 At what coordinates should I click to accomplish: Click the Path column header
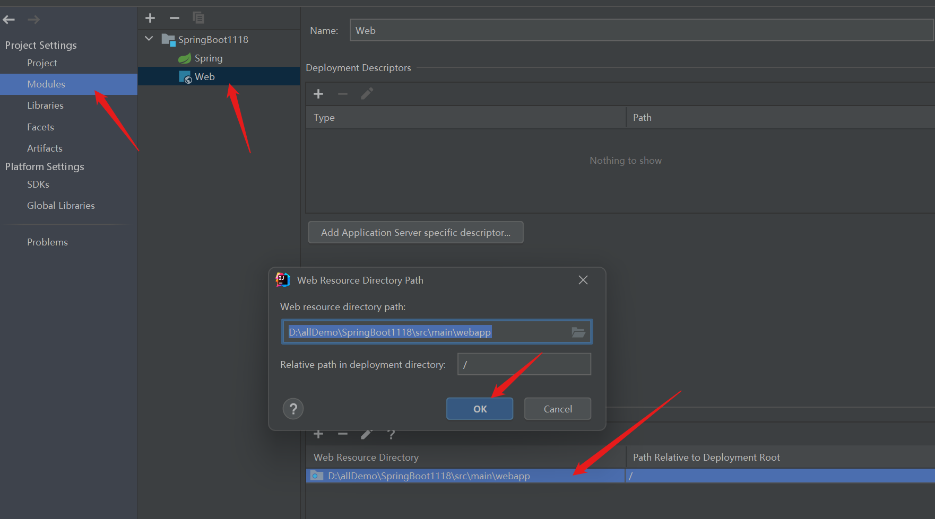781,118
